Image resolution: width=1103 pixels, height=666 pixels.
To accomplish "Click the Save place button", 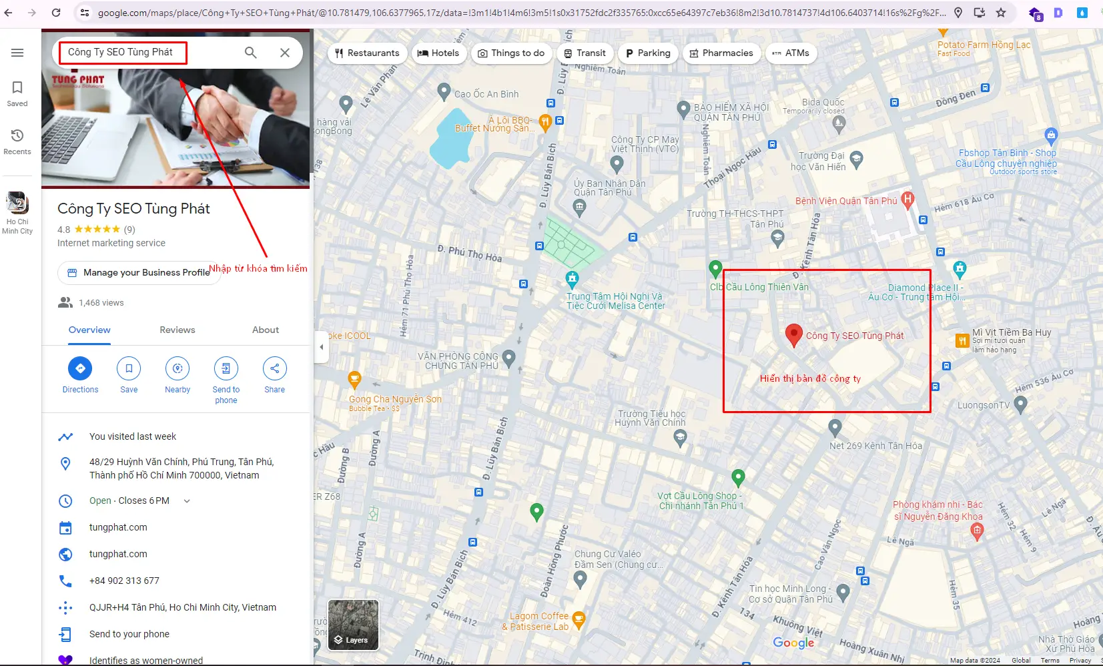I will 129,375.
